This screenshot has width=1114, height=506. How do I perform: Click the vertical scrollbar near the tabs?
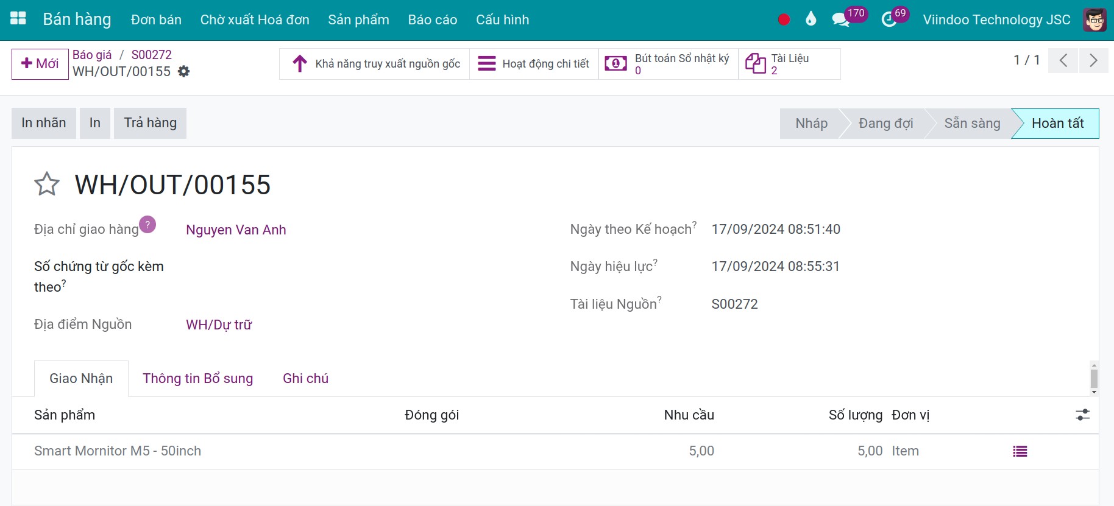1094,378
